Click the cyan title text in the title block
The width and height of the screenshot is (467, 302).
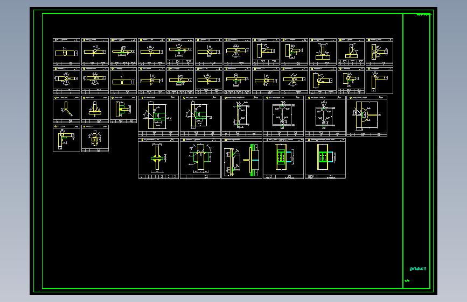click(x=418, y=269)
